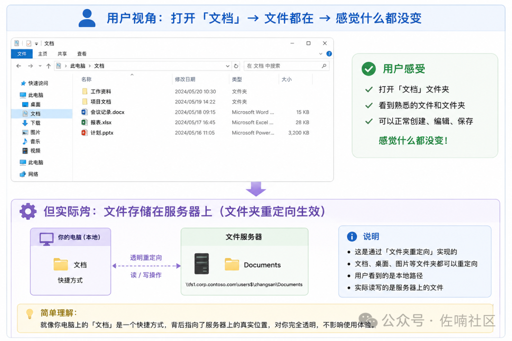Image resolution: width=512 pixels, height=341 pixels.
Task: Click the monitor icon beside 你的电脑
Action: click(x=46, y=239)
